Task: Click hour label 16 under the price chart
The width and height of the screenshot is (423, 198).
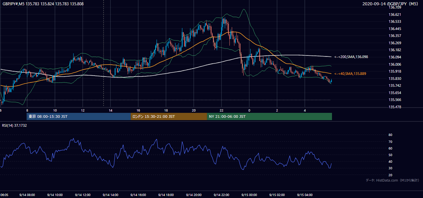Action: (138, 110)
